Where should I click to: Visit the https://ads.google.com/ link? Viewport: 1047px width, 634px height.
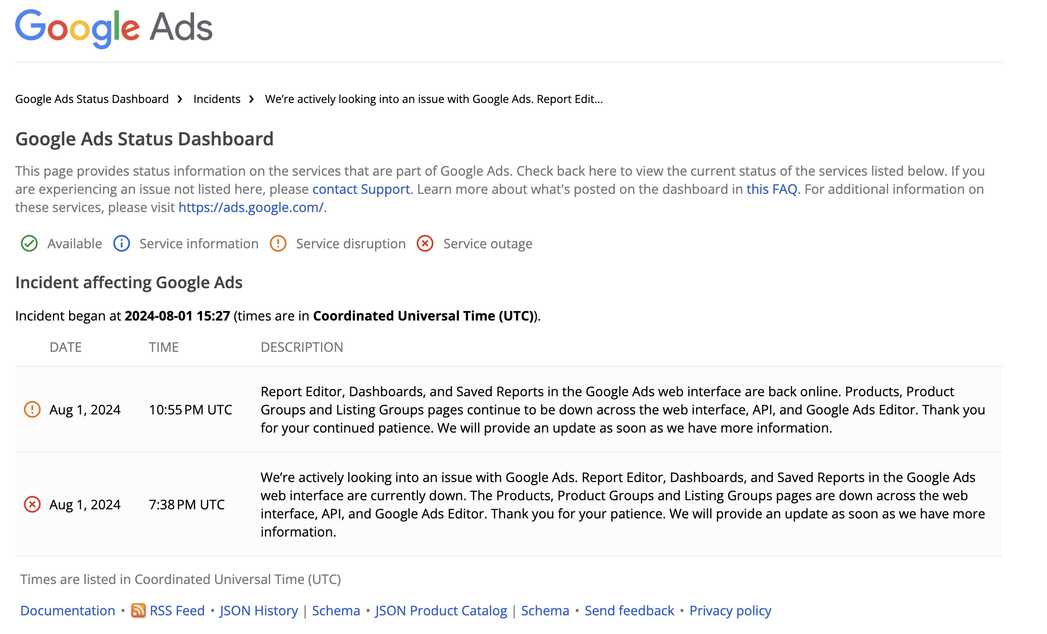point(250,207)
